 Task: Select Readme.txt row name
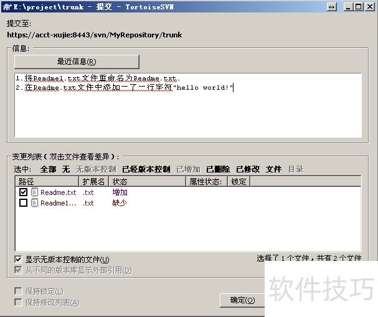click(x=59, y=192)
